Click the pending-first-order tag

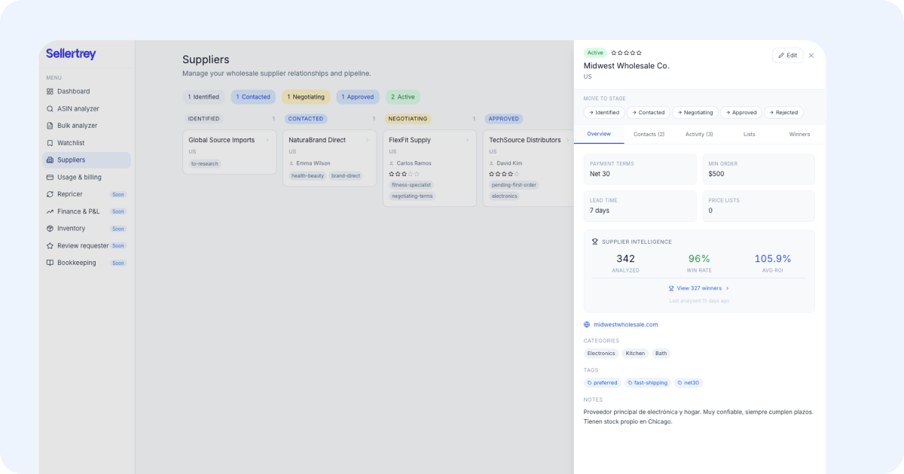pos(514,184)
